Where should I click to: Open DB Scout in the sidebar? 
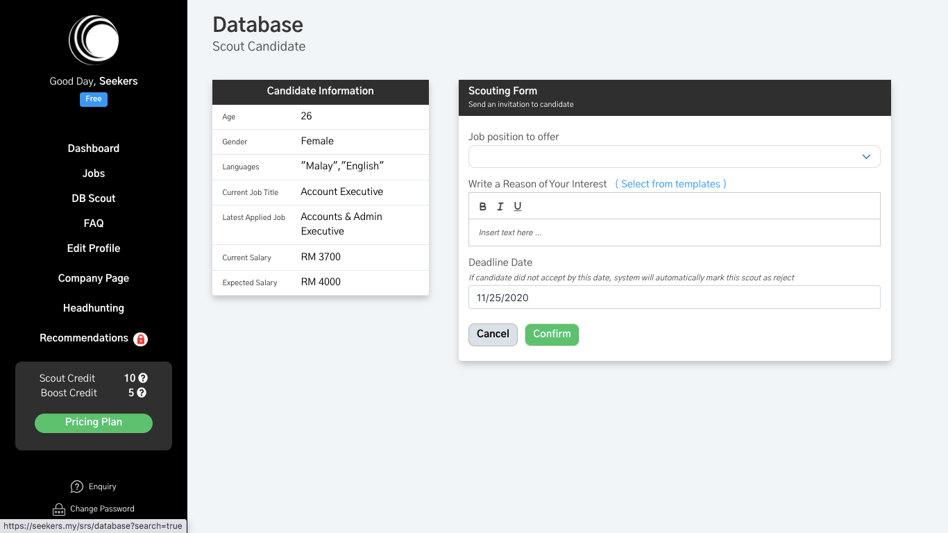94,198
